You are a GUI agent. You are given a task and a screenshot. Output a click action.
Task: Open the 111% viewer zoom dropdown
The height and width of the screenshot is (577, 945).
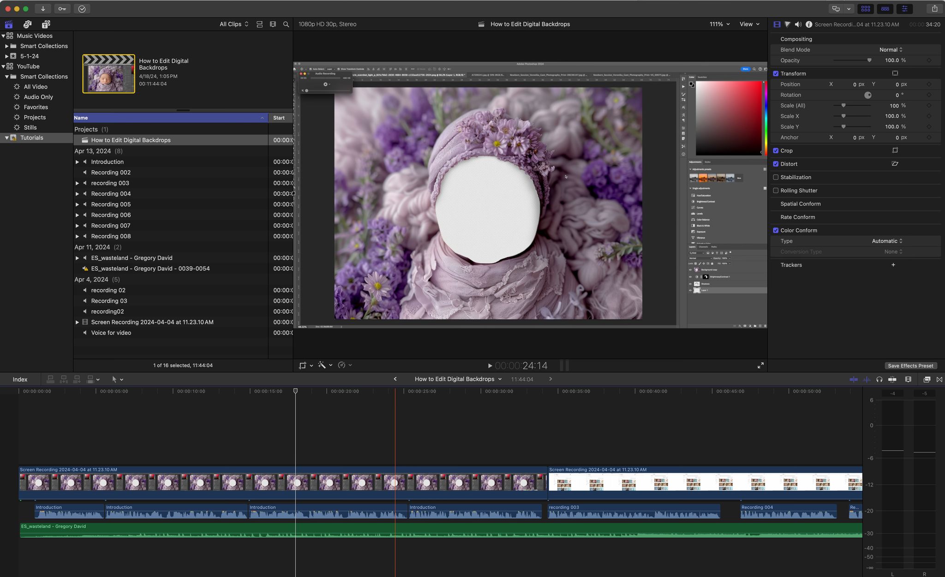pyautogui.click(x=720, y=24)
